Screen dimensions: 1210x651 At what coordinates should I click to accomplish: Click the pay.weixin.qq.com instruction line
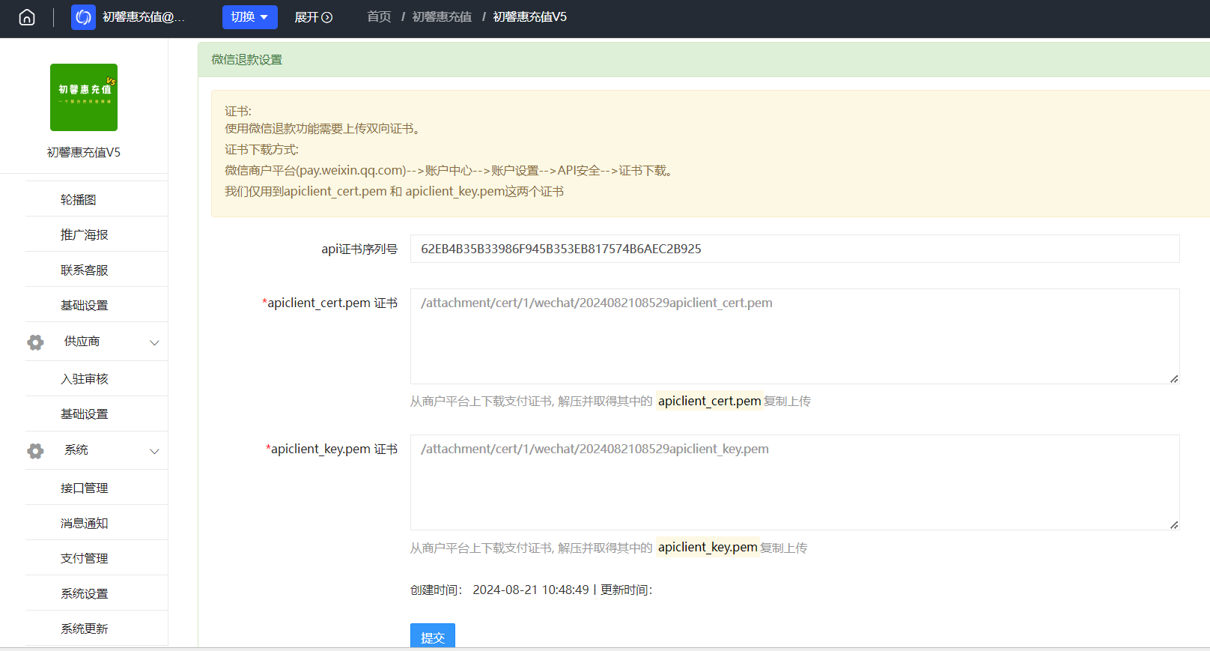coord(449,171)
